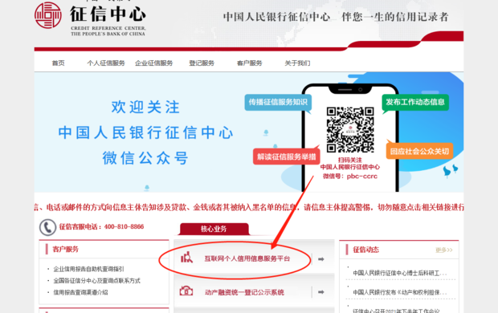Screen dimensions: 498x313
Task: Open 企业信用报告自助机查询指引 link
Action: pyautogui.click(x=88, y=269)
